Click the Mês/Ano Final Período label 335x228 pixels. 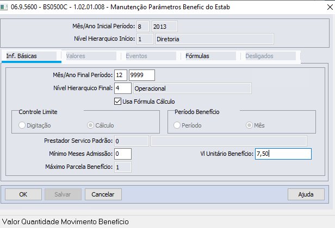(x=83, y=75)
